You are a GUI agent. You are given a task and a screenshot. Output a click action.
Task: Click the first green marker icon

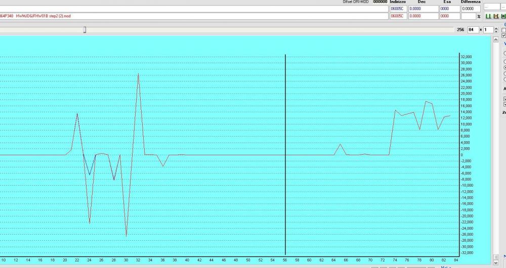(488, 16)
